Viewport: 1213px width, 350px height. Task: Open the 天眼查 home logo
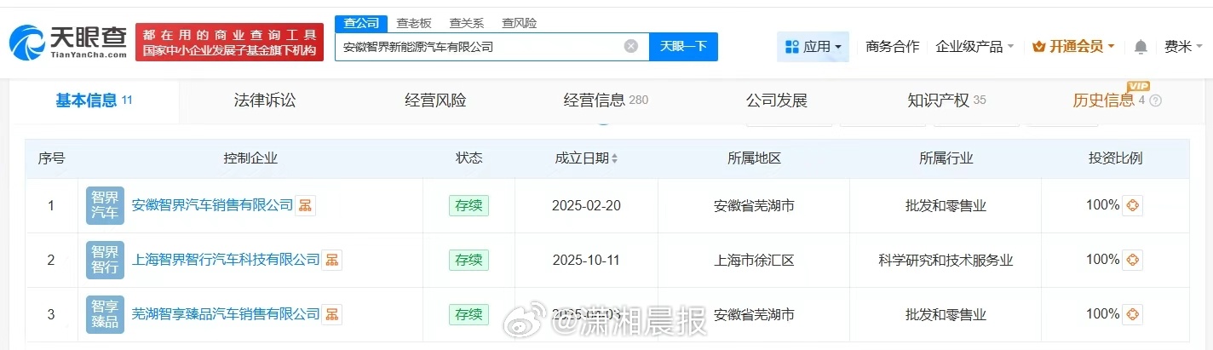point(67,42)
